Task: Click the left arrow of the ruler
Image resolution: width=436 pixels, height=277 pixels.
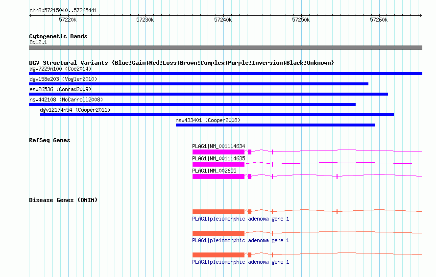Action: click(30, 16)
